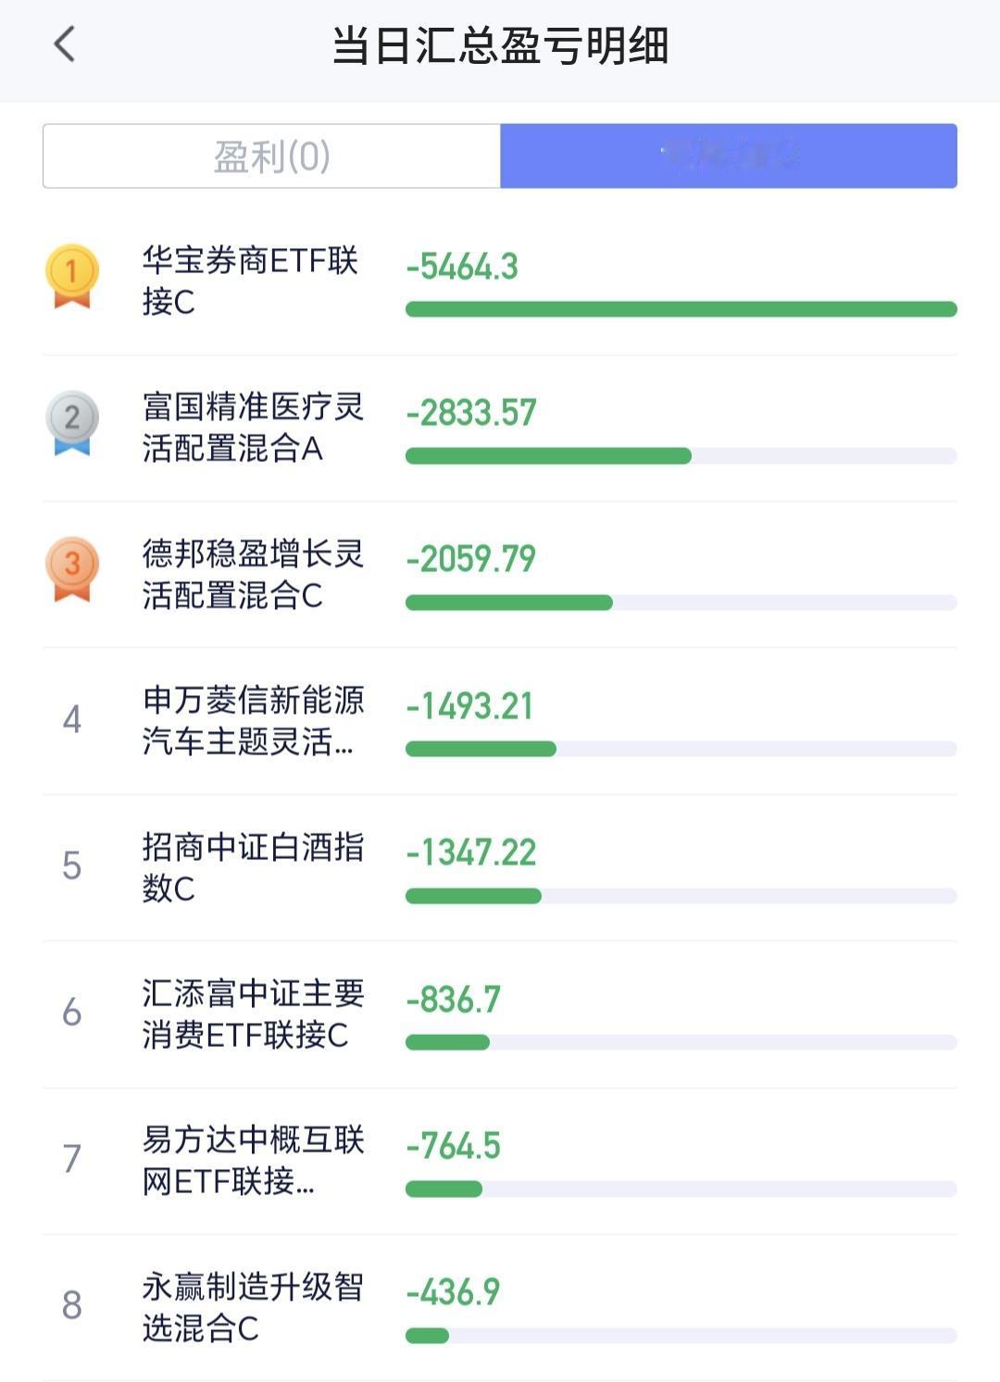Tap the bronze third-place medal icon
The width and height of the screenshot is (1000, 1382).
pos(71,568)
